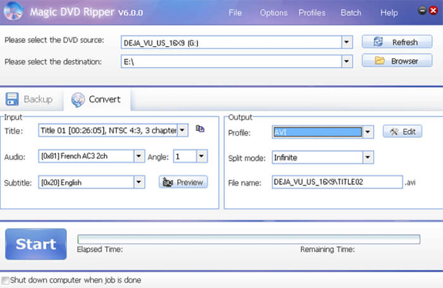
Task: Click the copy titles icon next to Title
Action: pyautogui.click(x=200, y=129)
